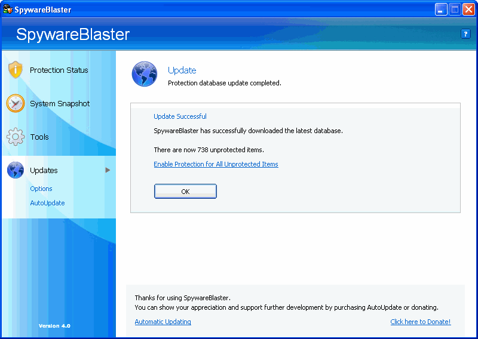This screenshot has height=339, width=478.
Task: Expand the arrow next to Updates
Action: pos(108,170)
